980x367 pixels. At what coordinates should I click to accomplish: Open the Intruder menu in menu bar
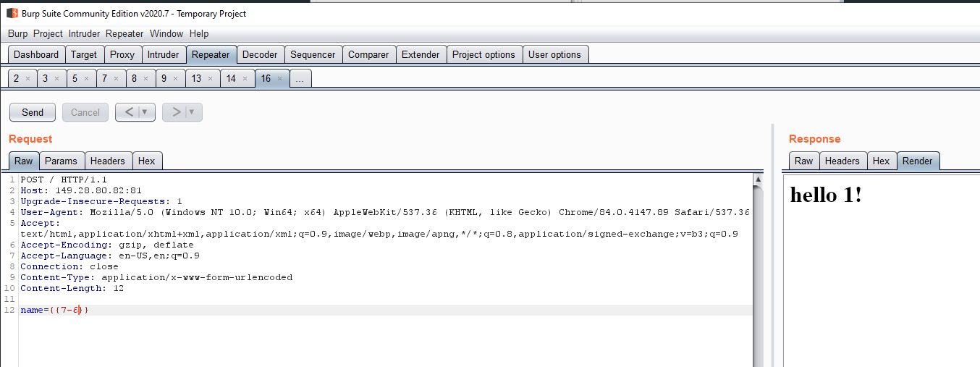point(85,33)
